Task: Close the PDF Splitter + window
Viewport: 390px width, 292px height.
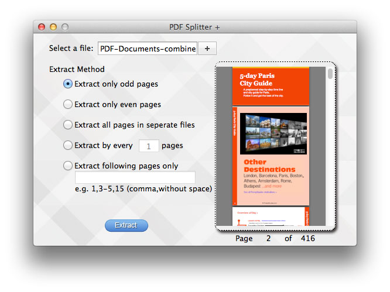Action: pyautogui.click(x=42, y=27)
